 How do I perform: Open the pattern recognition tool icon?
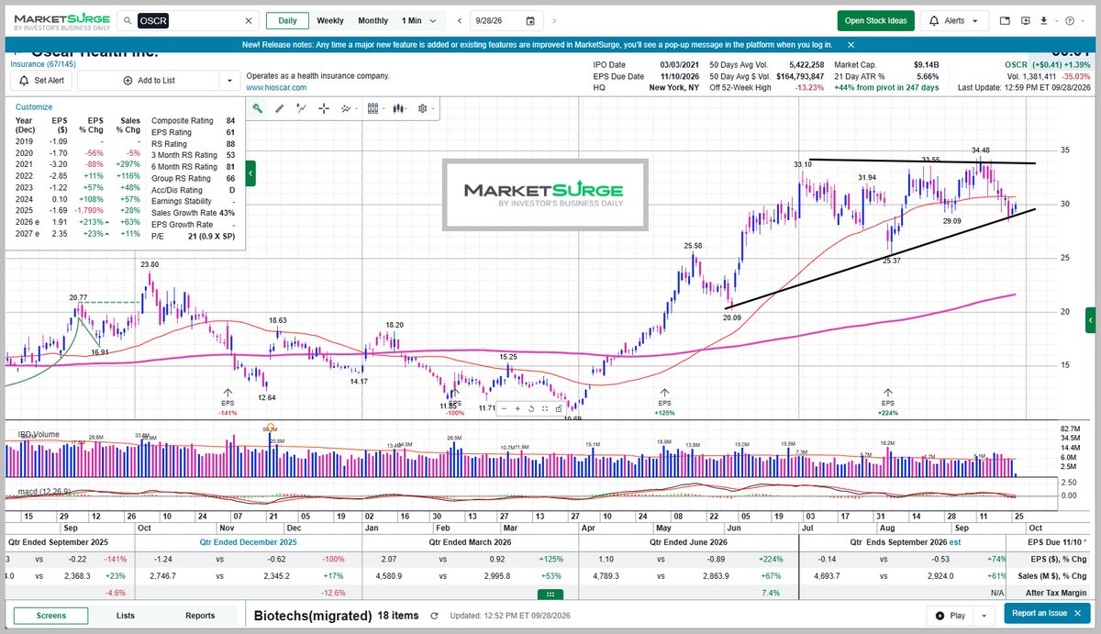(347, 108)
